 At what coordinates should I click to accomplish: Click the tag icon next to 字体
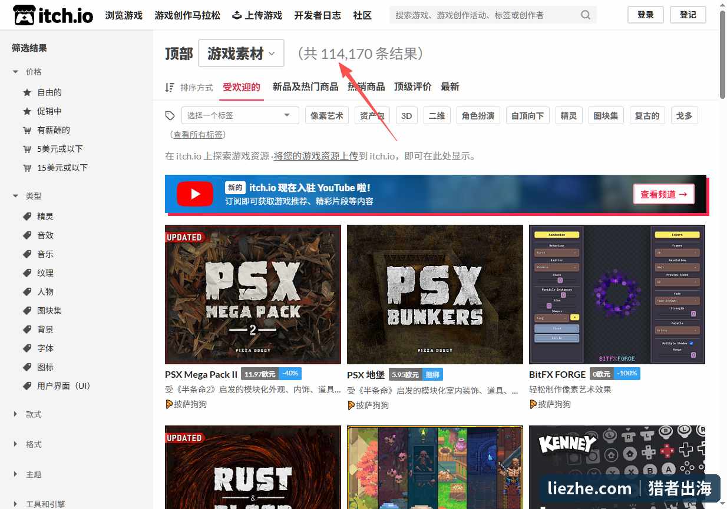point(27,348)
